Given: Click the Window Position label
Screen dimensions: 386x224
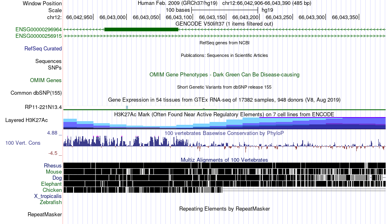Looking at the screenshot, I should pyautogui.click(x=42, y=3).
